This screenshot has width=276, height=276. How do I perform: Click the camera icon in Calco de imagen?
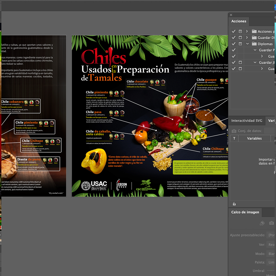point(271,223)
